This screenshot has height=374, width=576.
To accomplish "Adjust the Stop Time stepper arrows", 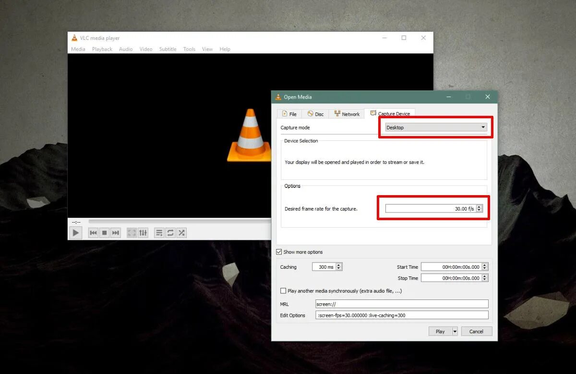I will point(485,278).
